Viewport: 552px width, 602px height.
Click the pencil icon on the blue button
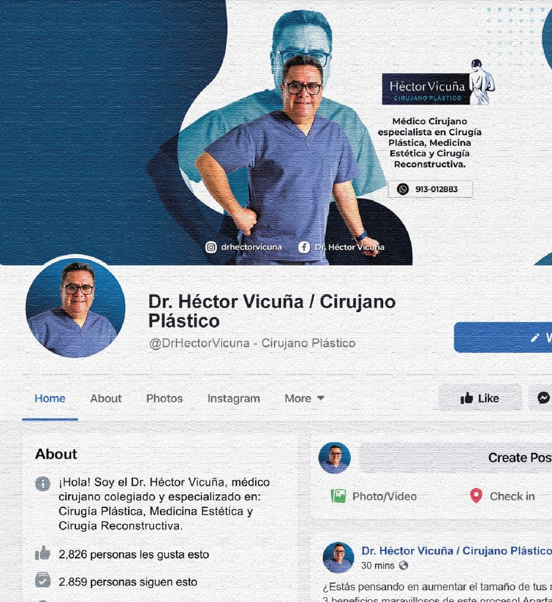click(534, 337)
